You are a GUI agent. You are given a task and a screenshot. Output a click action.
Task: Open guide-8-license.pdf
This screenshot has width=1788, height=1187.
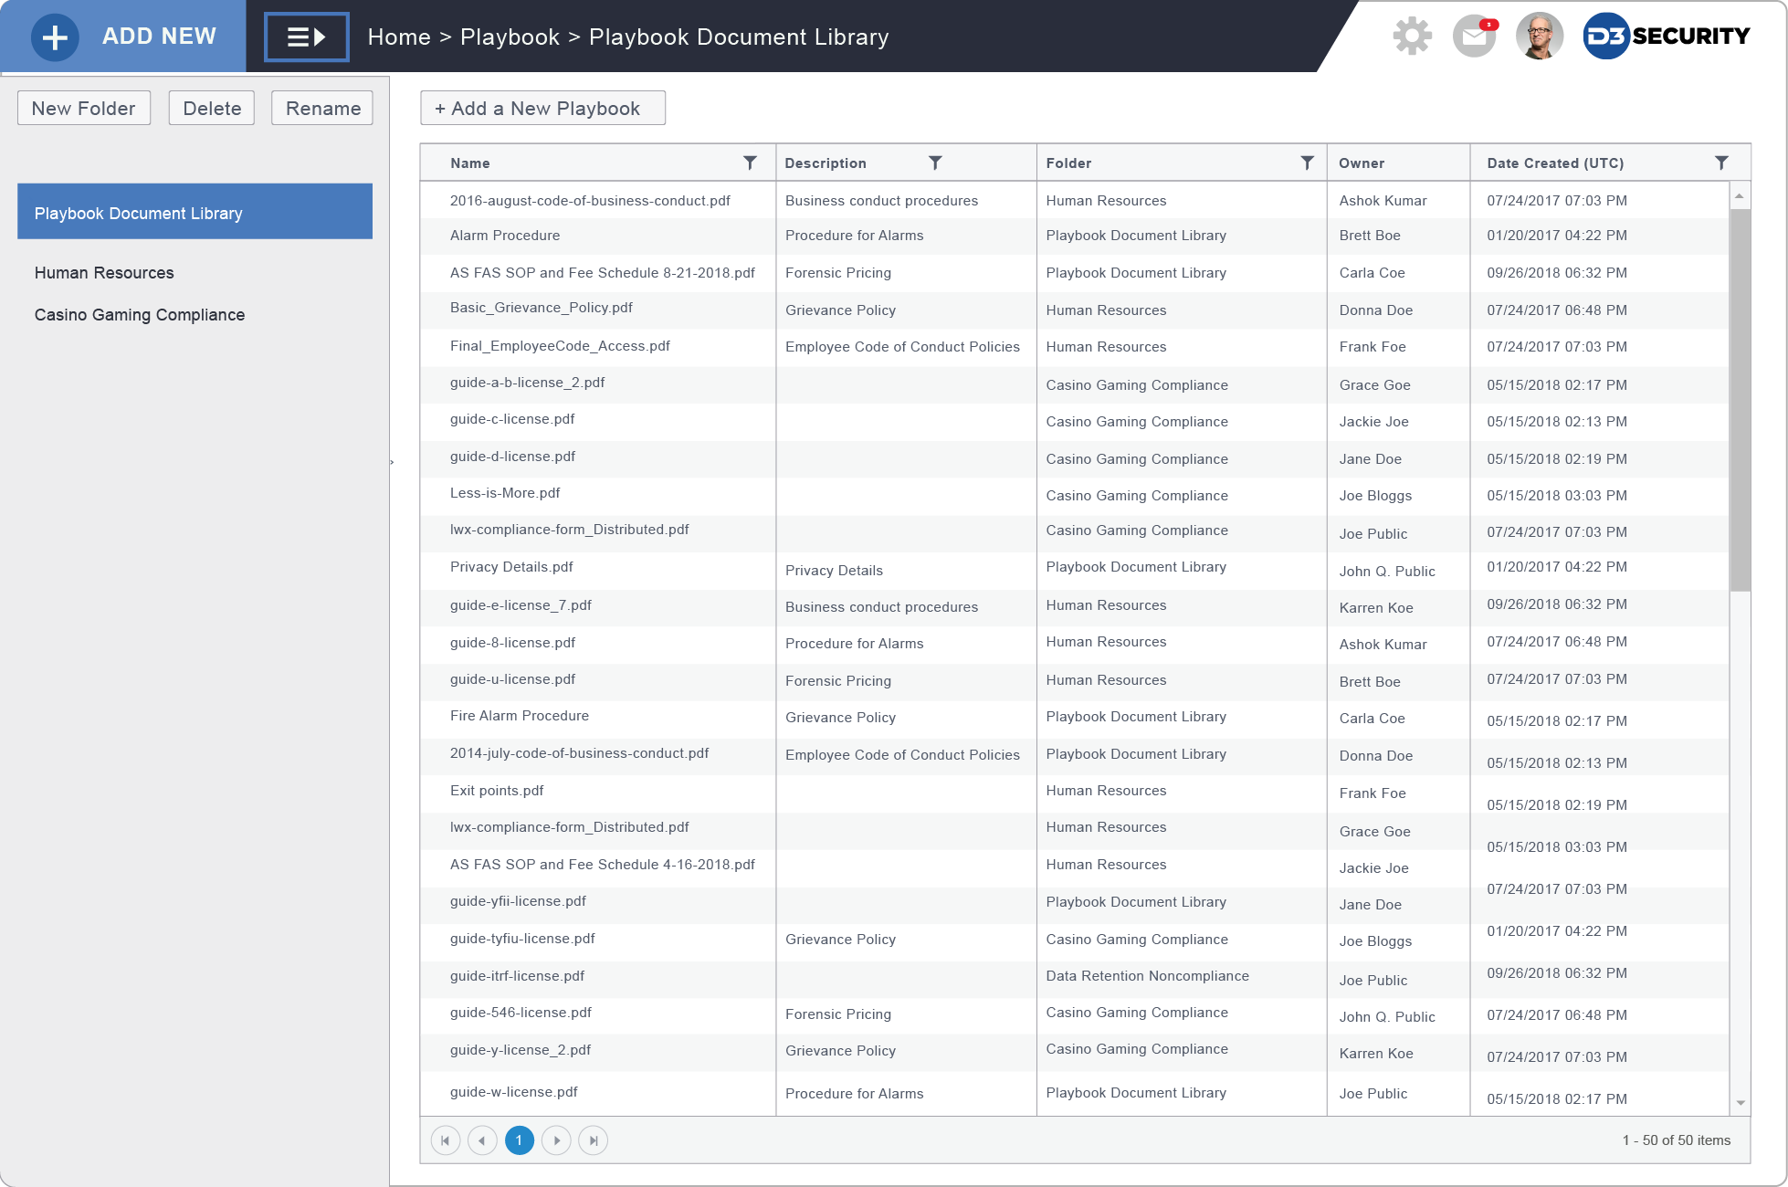(512, 643)
